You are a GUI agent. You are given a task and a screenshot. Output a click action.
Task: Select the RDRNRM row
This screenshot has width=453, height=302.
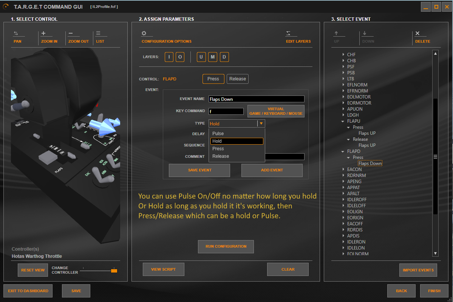(357, 175)
